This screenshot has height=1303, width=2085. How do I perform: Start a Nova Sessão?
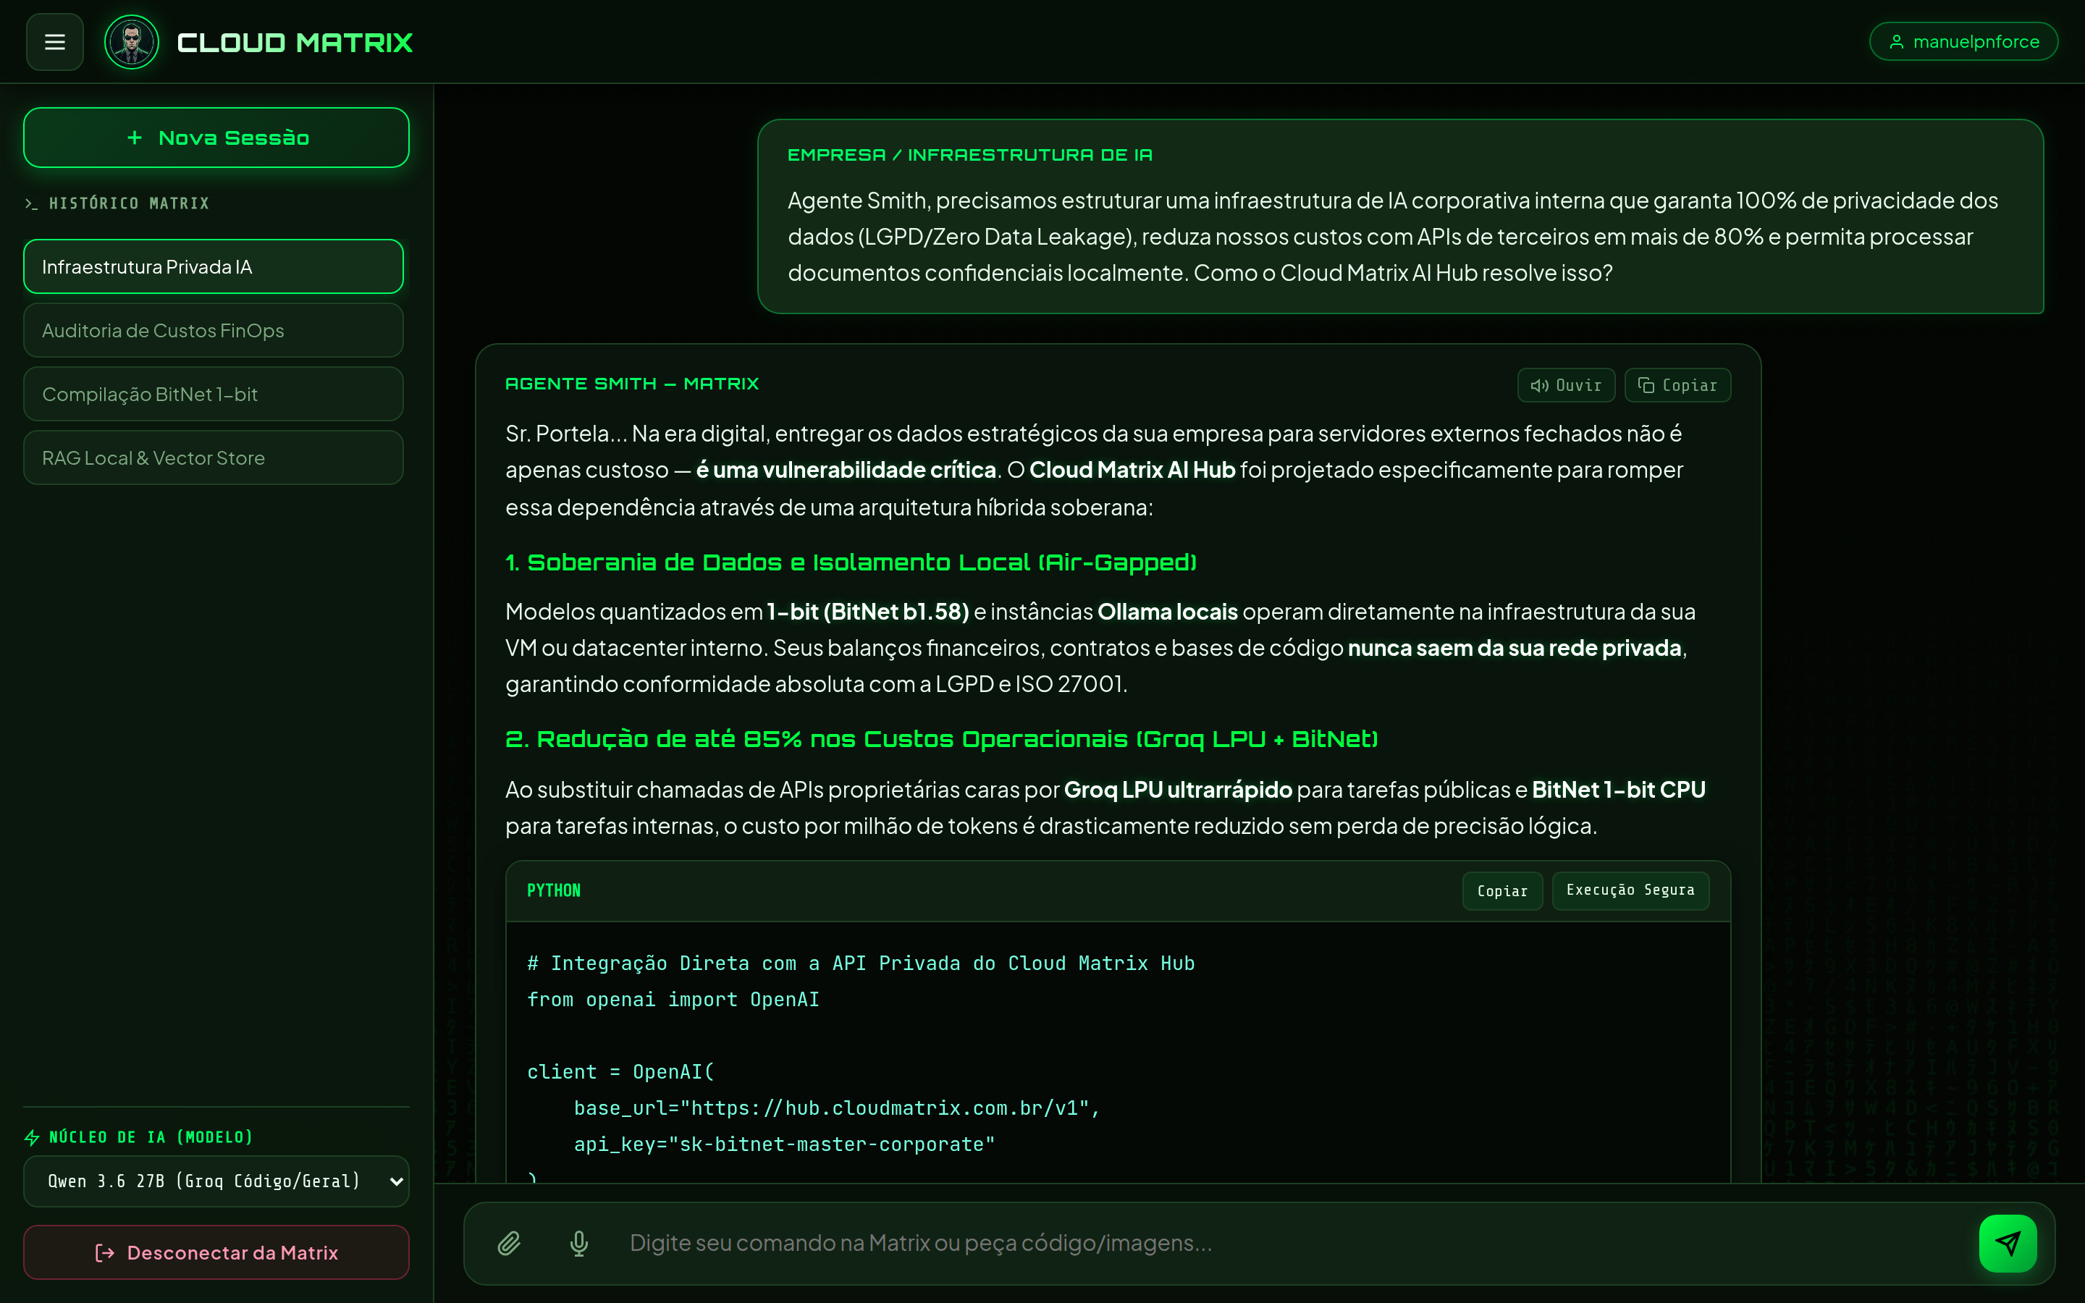point(216,138)
